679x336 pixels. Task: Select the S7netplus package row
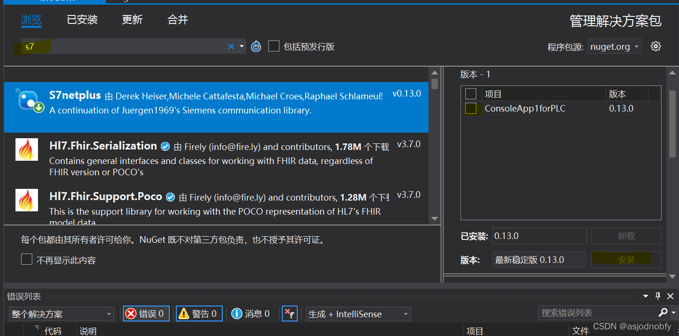click(x=216, y=107)
